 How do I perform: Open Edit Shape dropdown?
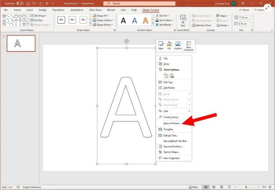[x=38, y=15]
